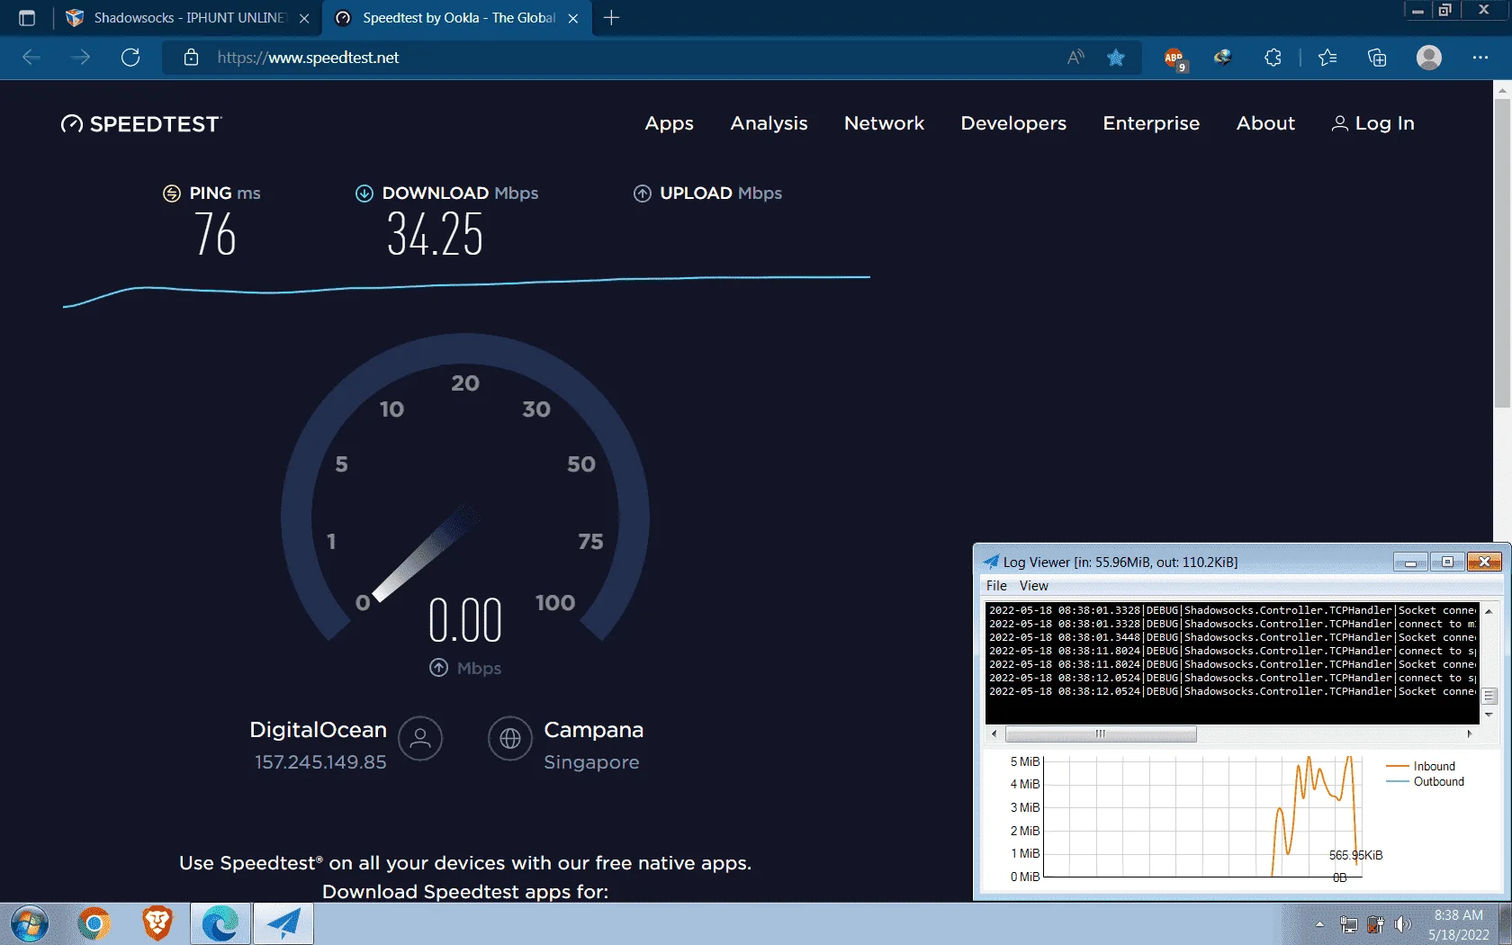1512x945 pixels.
Task: Click the Outbound legend entry
Action: tap(1426, 782)
